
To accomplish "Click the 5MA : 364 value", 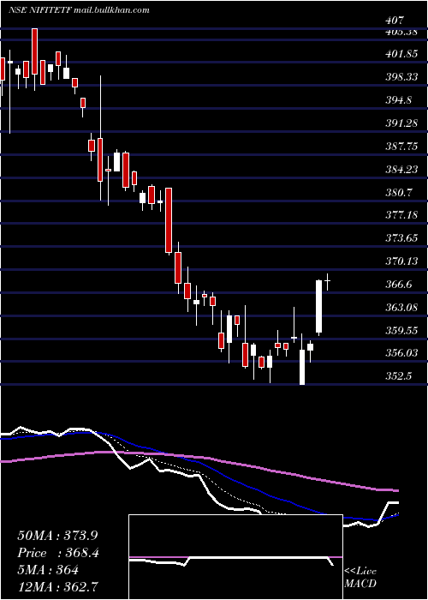I will [48, 570].
